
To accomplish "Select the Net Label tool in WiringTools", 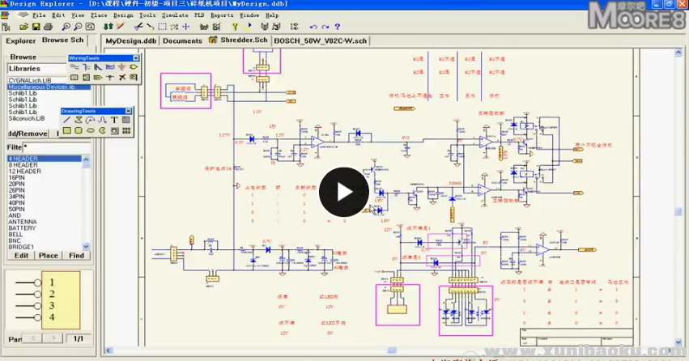I will click(x=110, y=67).
